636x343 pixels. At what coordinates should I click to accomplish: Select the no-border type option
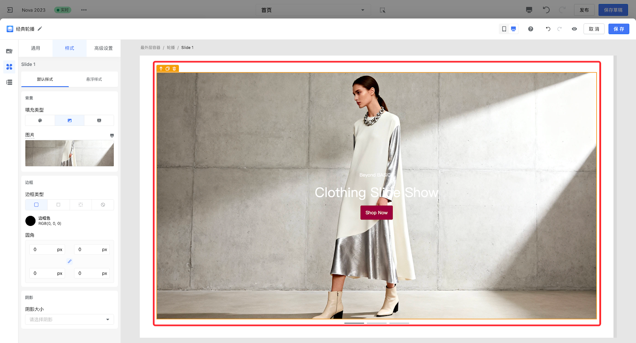click(x=103, y=205)
